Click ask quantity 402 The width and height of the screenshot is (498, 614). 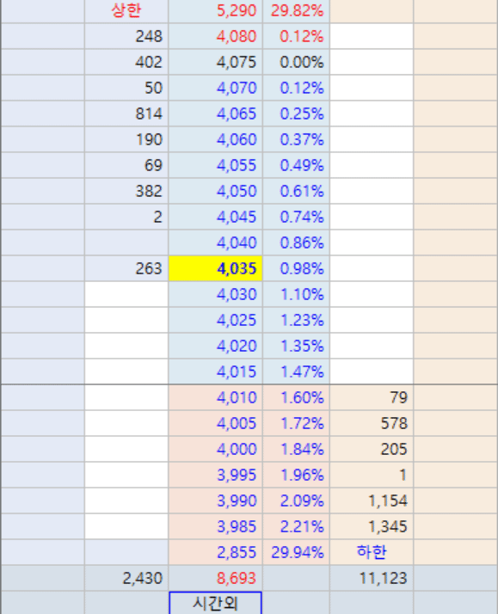(x=149, y=62)
